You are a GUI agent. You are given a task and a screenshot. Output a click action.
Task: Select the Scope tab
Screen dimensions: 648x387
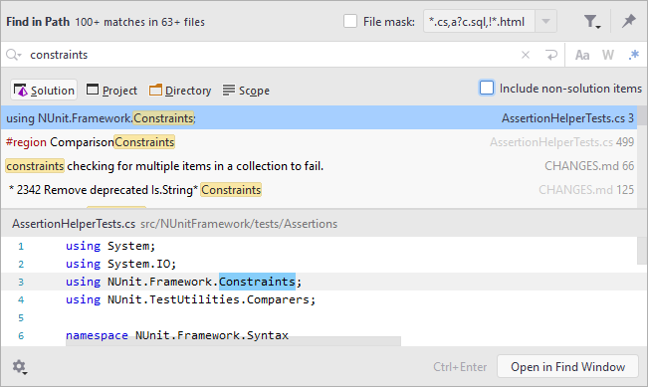246,91
